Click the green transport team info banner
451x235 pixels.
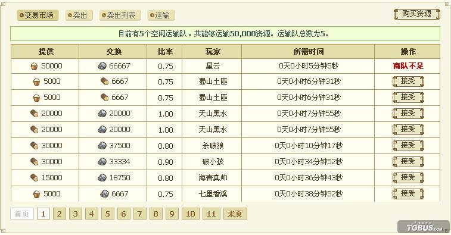pyautogui.click(x=225, y=33)
